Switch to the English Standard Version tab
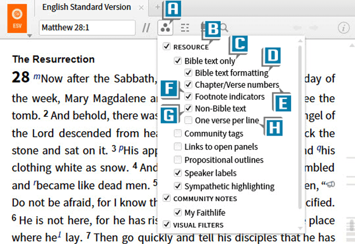This screenshot has width=355, height=244. (87, 8)
